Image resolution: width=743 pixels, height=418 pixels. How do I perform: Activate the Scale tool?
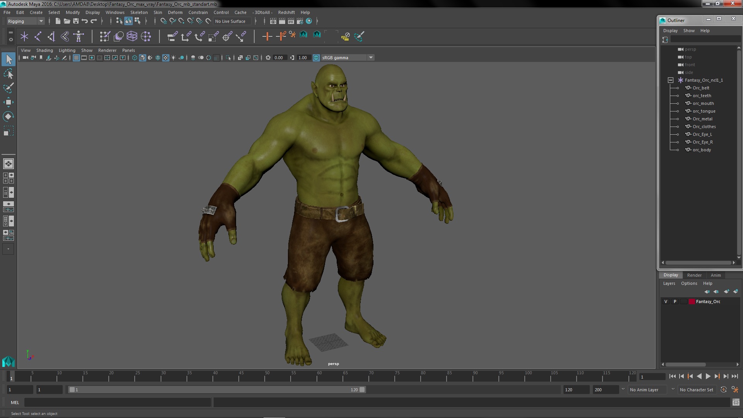[9, 131]
